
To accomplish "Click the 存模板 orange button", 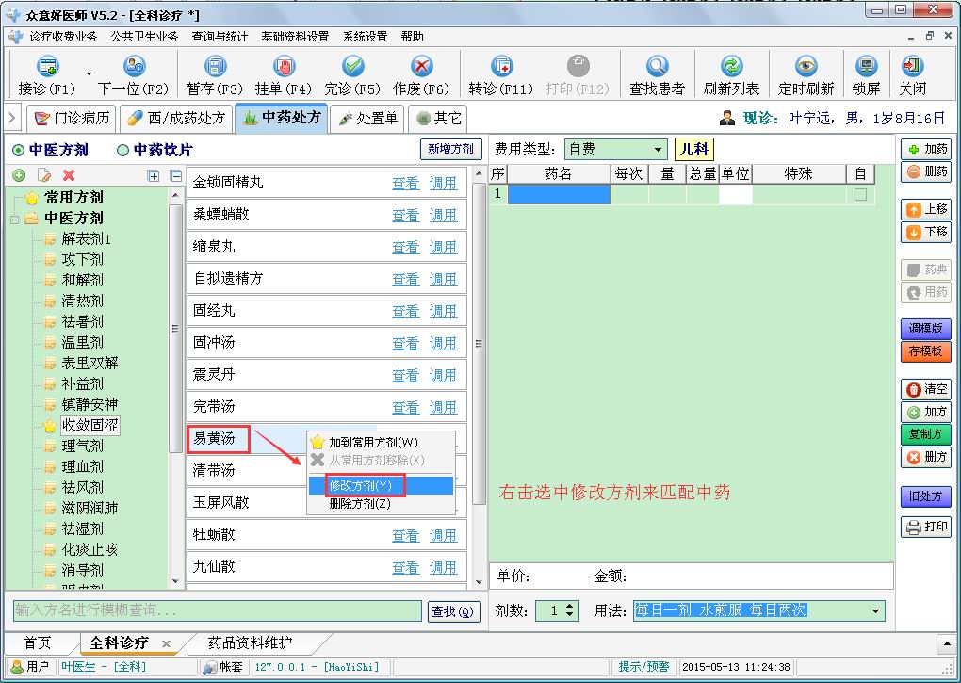I will pyautogui.click(x=925, y=351).
